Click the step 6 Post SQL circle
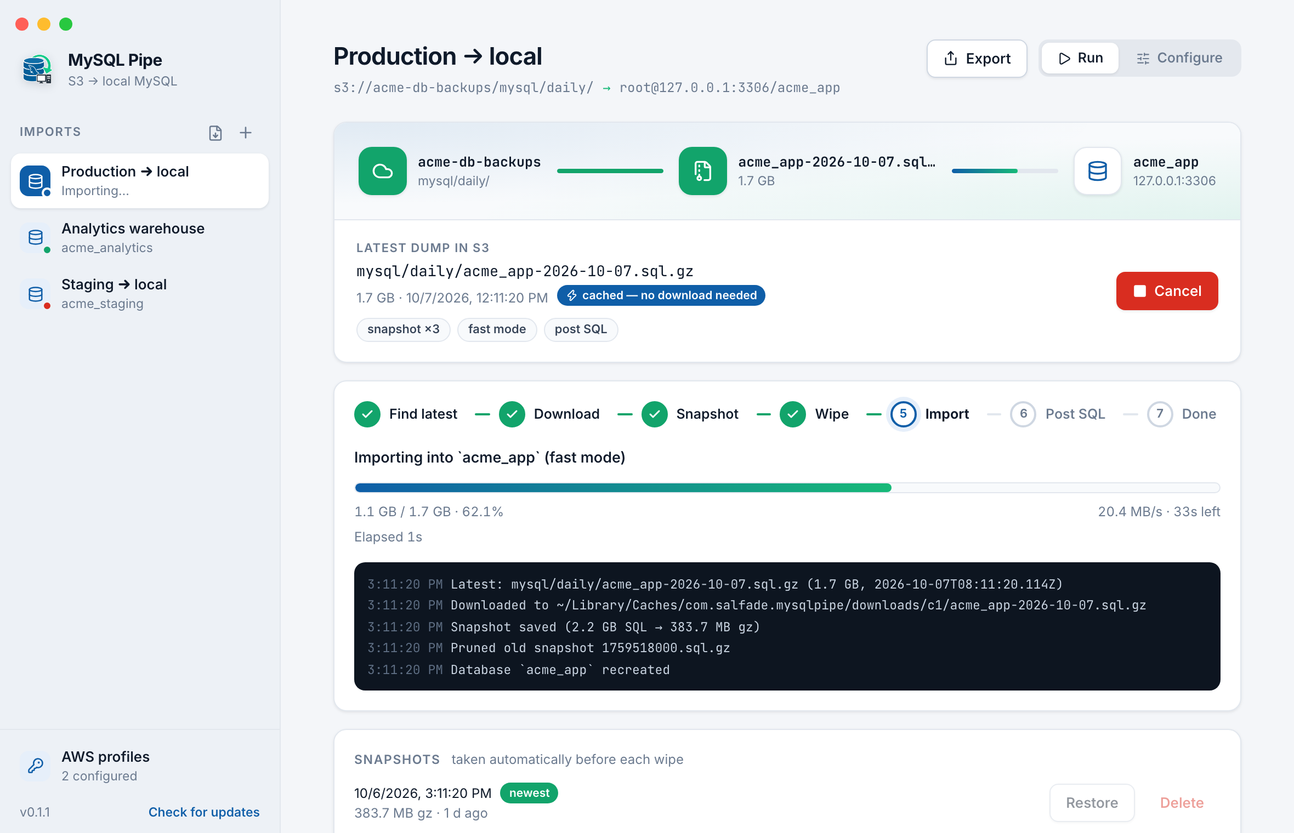The width and height of the screenshot is (1294, 833). pos(1023,414)
